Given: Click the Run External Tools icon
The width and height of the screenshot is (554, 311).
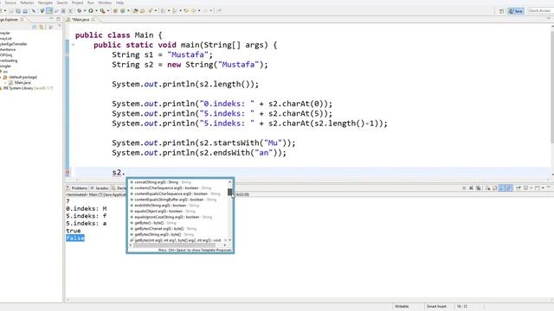Looking at the screenshot, I should pos(102,11).
